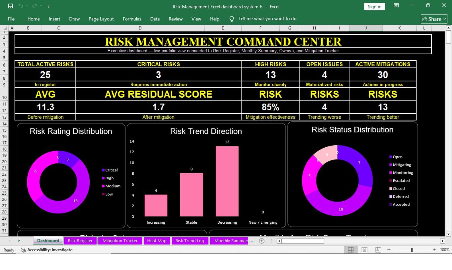452x270 pixels.
Task: Click the 100% zoom level
Action: coord(445,250)
